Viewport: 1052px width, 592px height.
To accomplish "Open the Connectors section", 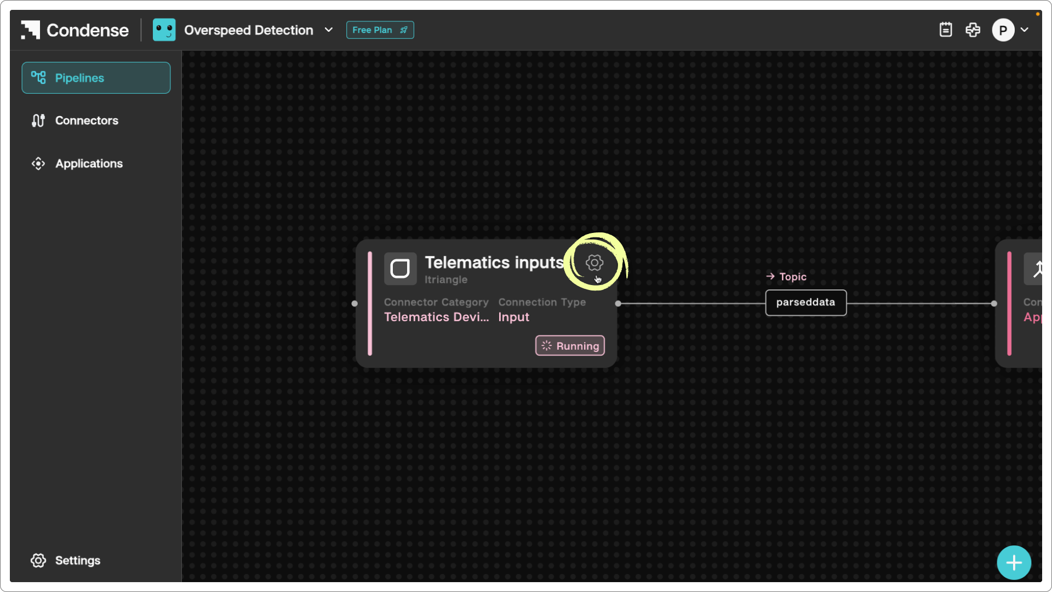I will (87, 121).
